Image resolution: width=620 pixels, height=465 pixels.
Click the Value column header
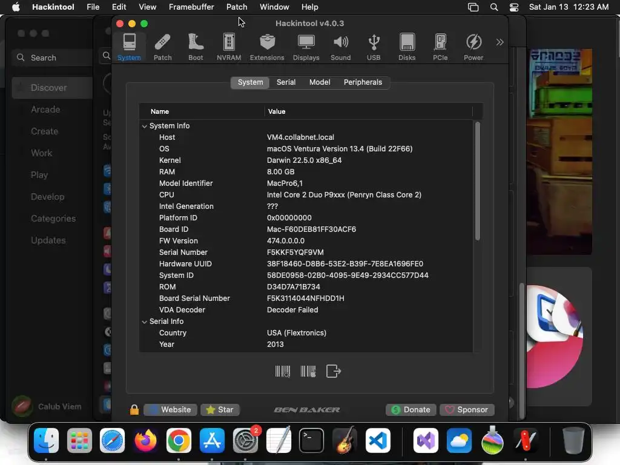pyautogui.click(x=369, y=111)
